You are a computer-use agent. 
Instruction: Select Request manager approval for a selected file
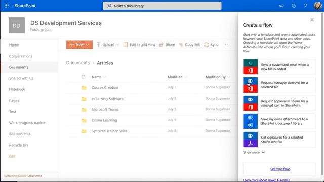point(279,85)
